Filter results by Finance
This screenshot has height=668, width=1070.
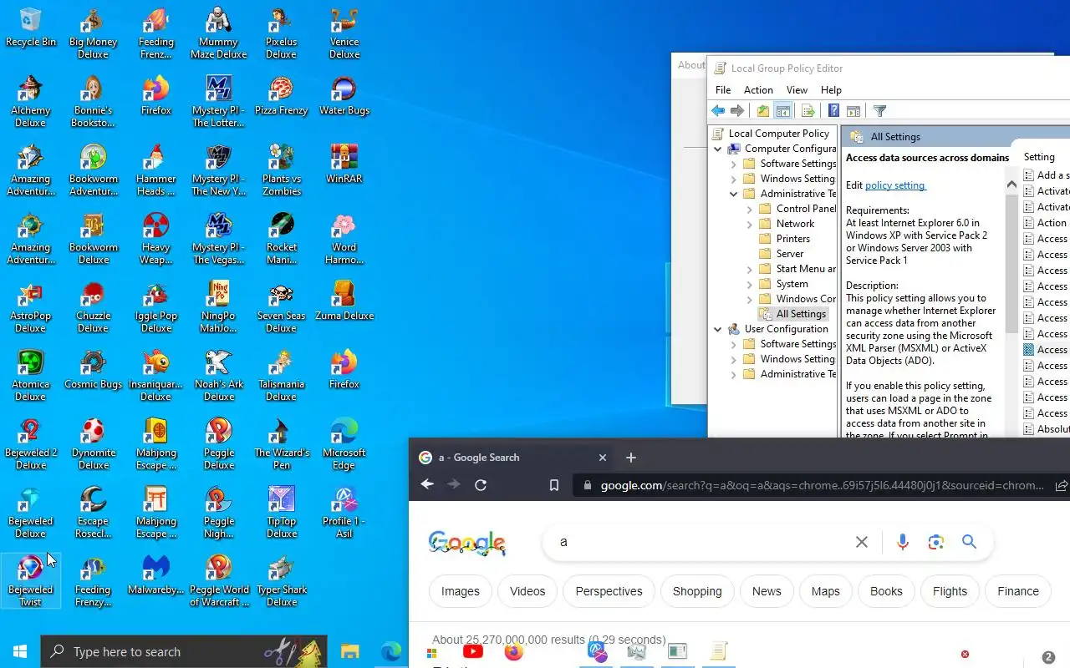1018,591
